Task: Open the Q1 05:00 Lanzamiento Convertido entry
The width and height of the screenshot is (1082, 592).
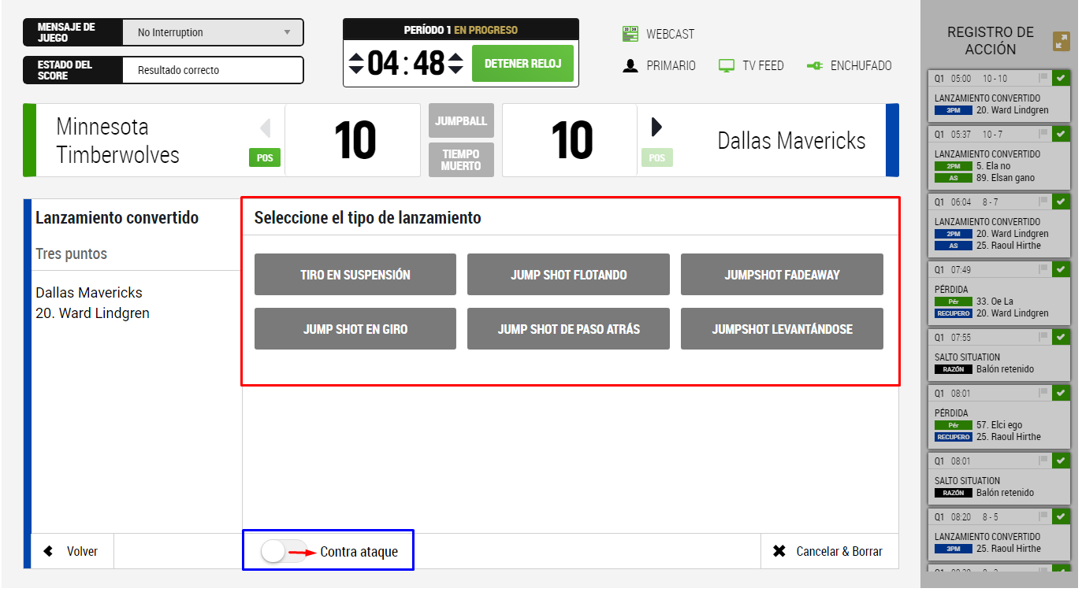Action: (999, 96)
